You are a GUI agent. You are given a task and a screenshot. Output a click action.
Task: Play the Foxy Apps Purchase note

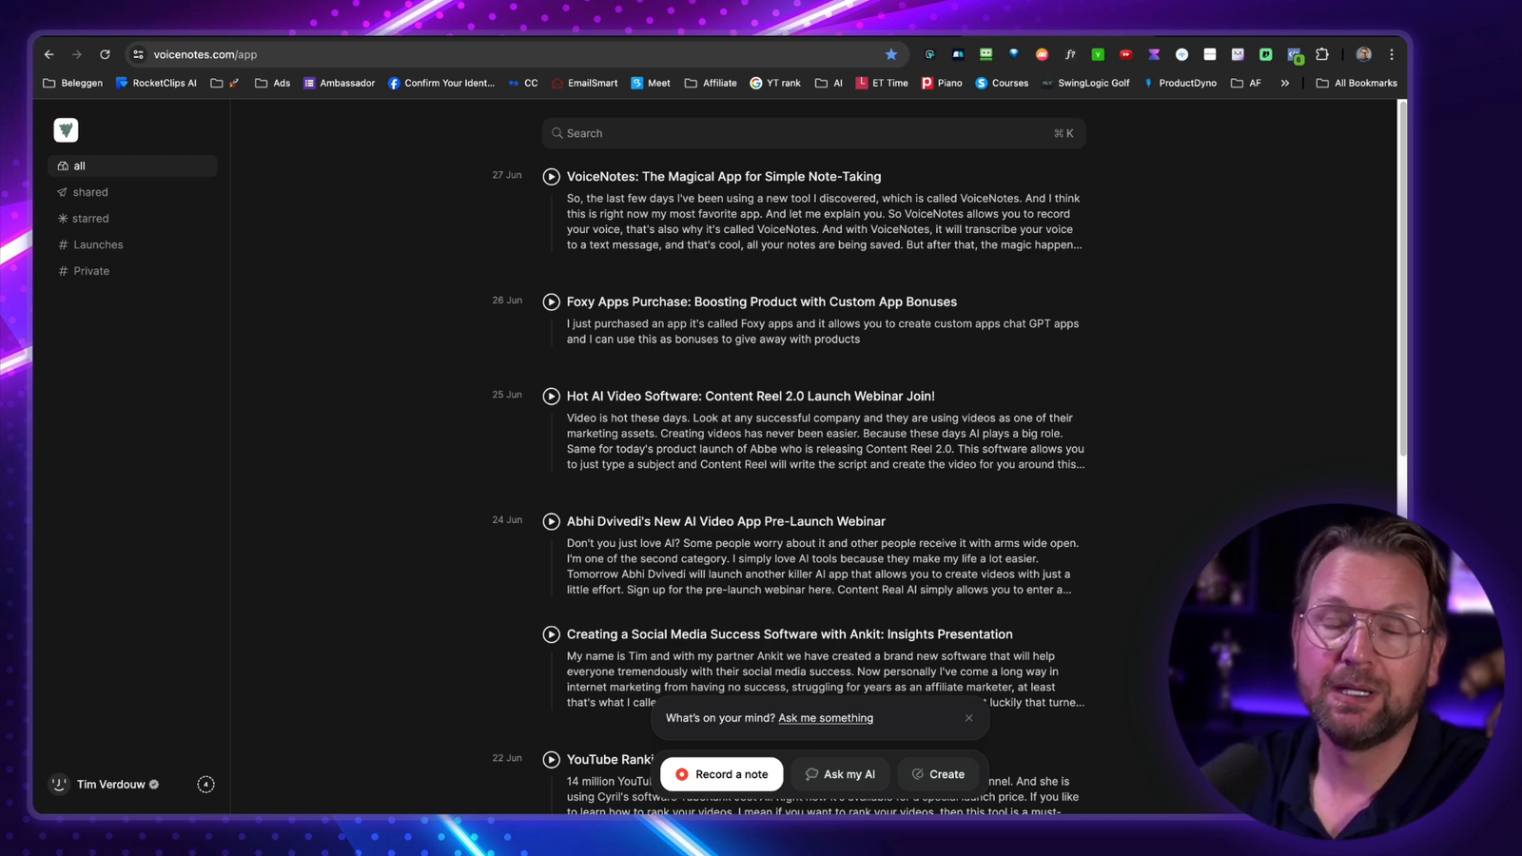[x=551, y=302]
